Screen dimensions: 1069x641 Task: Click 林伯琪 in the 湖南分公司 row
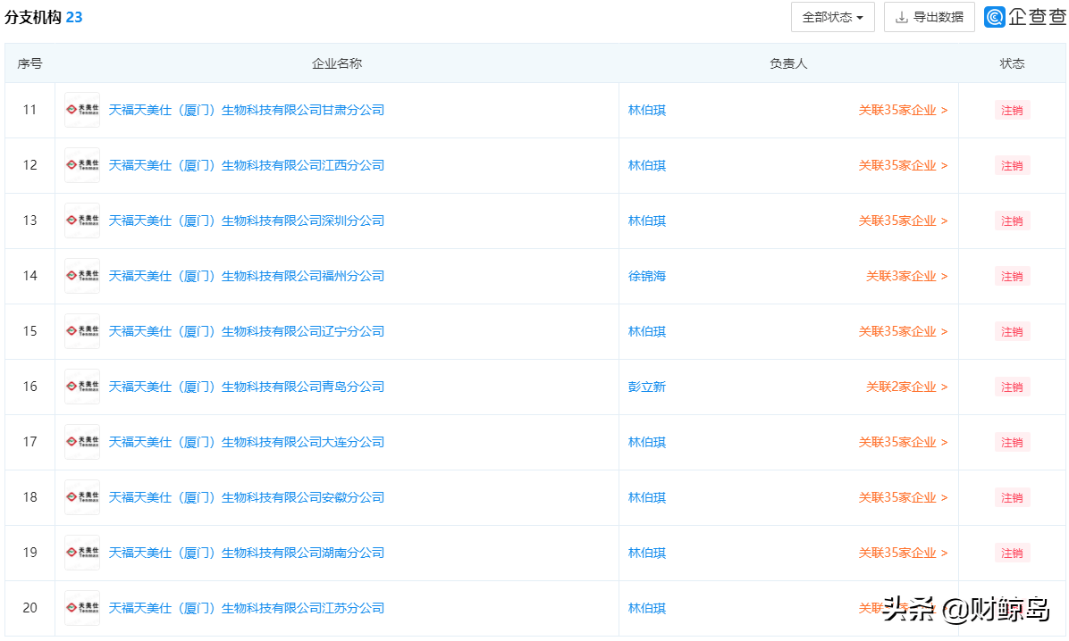click(x=646, y=553)
